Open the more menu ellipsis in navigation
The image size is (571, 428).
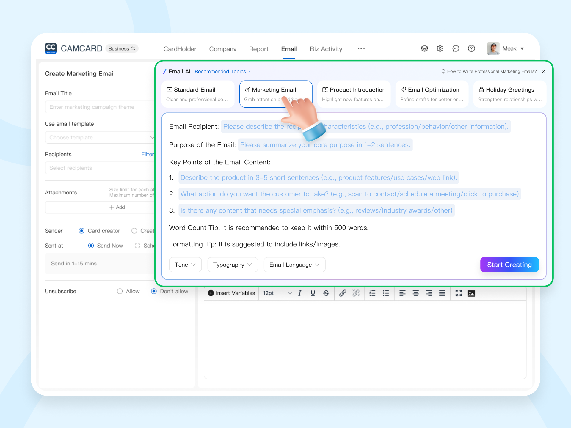tap(361, 48)
